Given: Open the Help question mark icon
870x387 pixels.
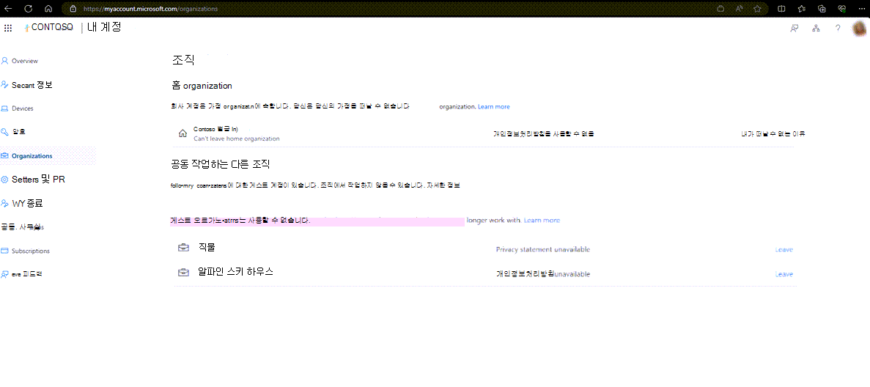Looking at the screenshot, I should point(838,29).
